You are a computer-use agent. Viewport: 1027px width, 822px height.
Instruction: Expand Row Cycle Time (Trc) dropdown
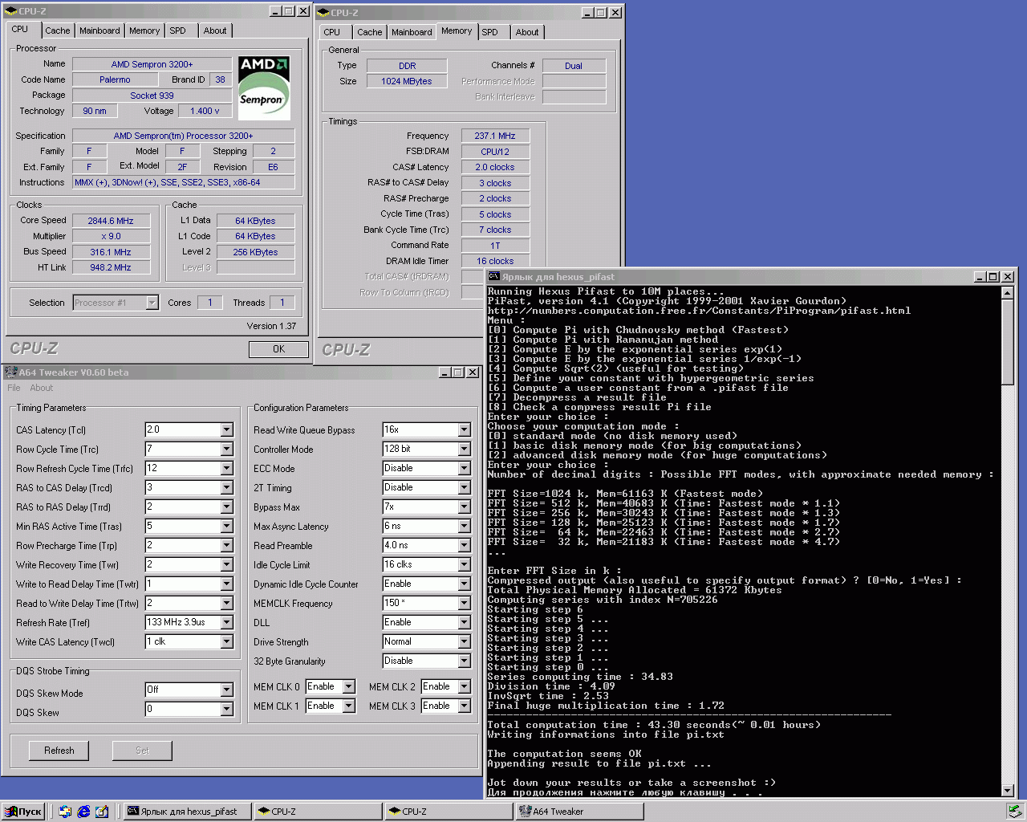[227, 450]
